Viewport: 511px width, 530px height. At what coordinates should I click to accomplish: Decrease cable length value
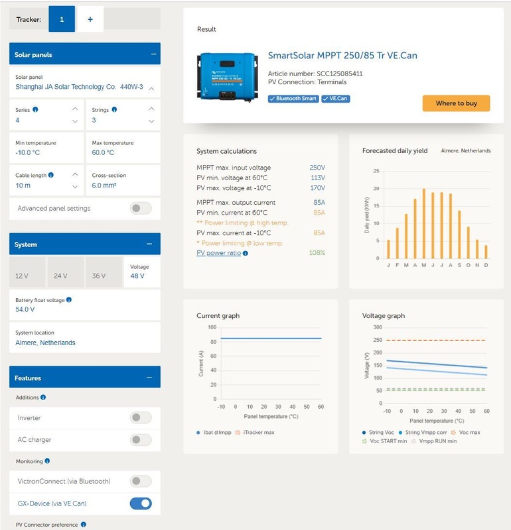tap(75, 187)
